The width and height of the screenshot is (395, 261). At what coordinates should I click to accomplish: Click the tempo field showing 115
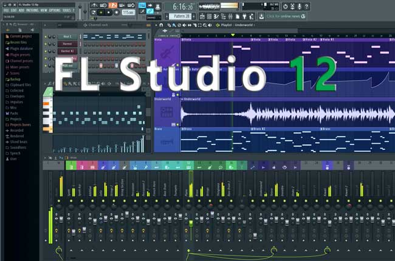pos(128,12)
